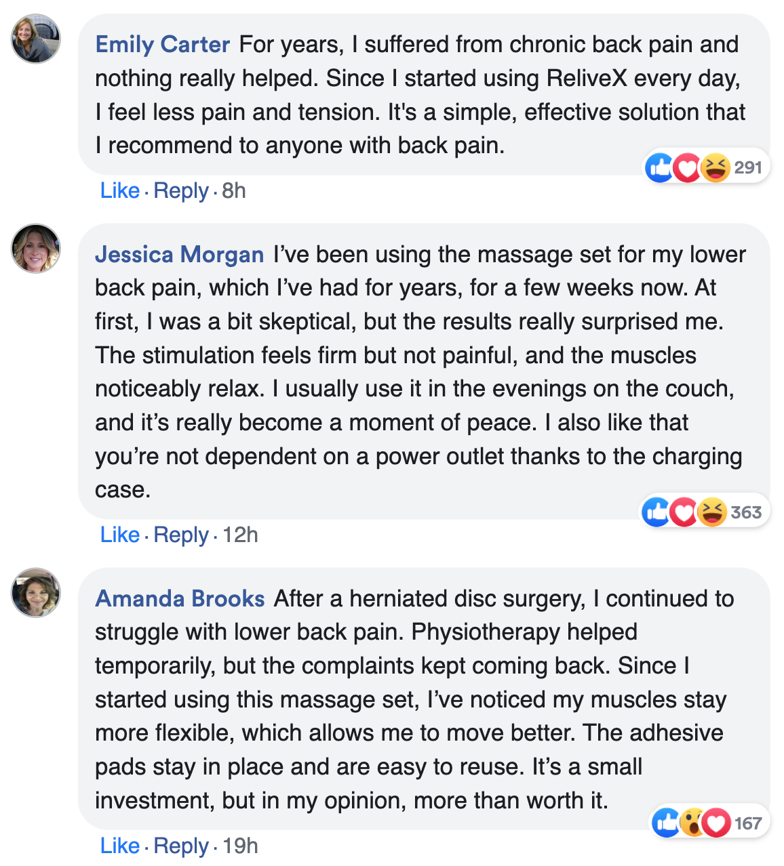Open Amanda Brooks' profile name link

pyautogui.click(x=180, y=599)
